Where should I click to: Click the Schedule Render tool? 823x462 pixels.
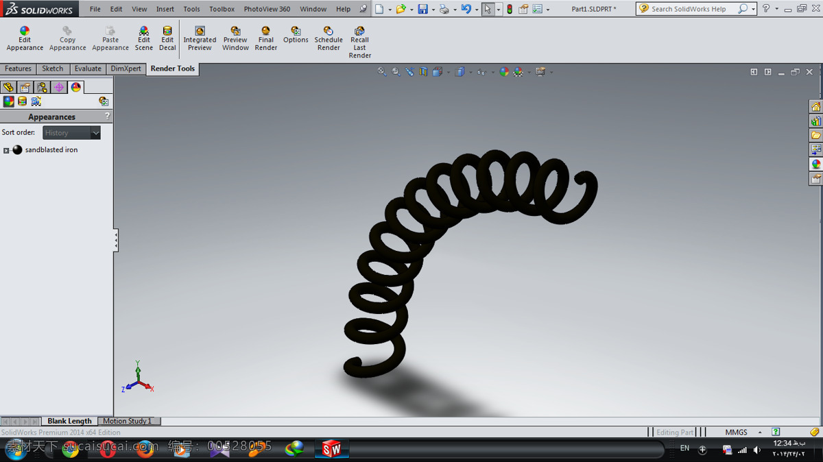click(329, 39)
